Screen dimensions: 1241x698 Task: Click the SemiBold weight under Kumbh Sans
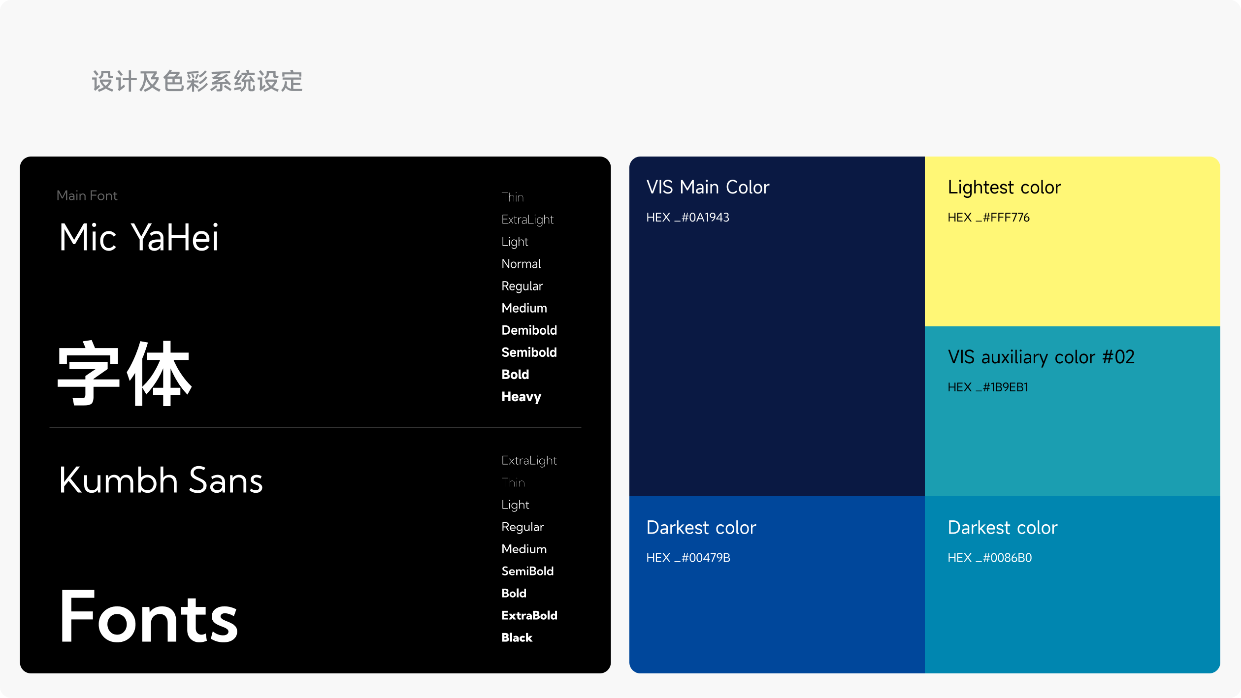tap(527, 571)
